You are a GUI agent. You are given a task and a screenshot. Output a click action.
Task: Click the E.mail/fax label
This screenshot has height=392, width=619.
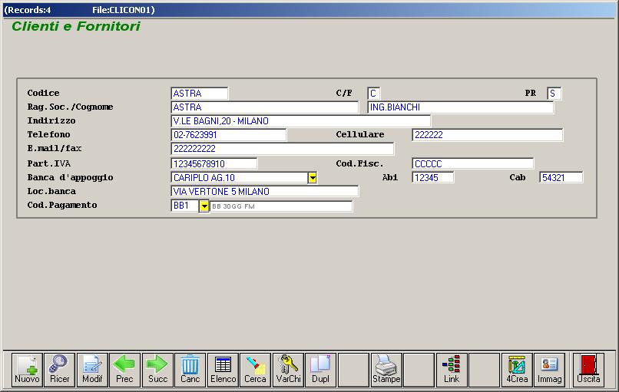point(54,148)
